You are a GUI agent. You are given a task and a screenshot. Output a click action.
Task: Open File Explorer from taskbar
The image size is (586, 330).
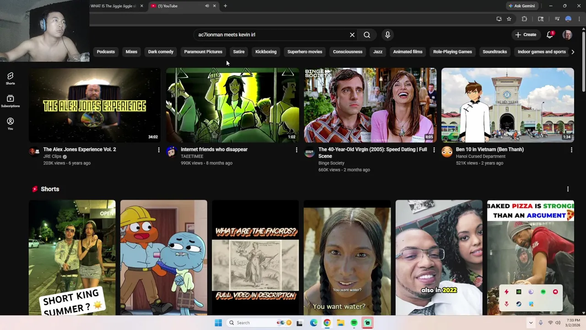(x=341, y=323)
